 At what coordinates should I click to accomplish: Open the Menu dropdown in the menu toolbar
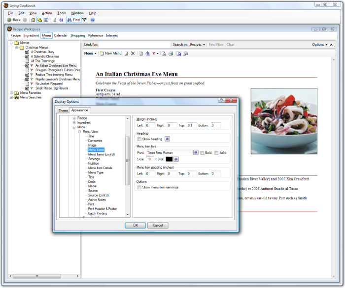(90, 53)
